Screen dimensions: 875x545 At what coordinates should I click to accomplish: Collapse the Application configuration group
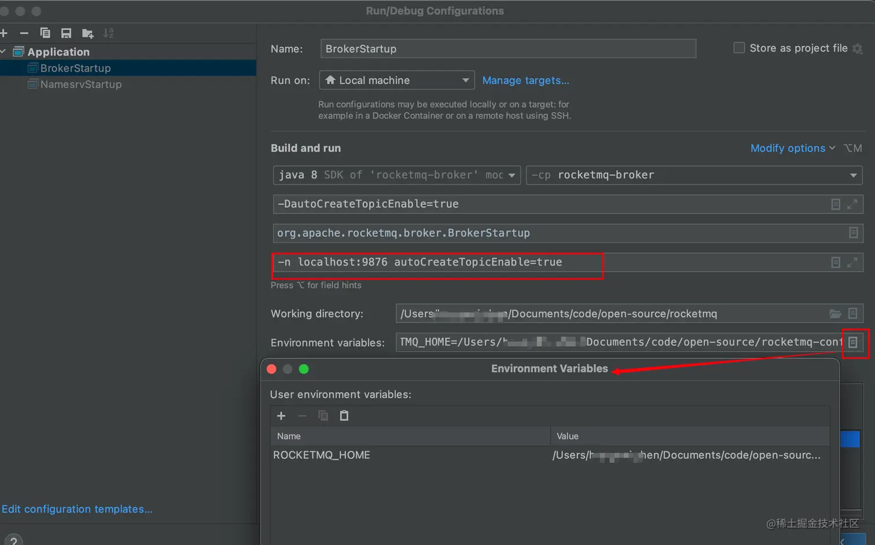pos(3,51)
